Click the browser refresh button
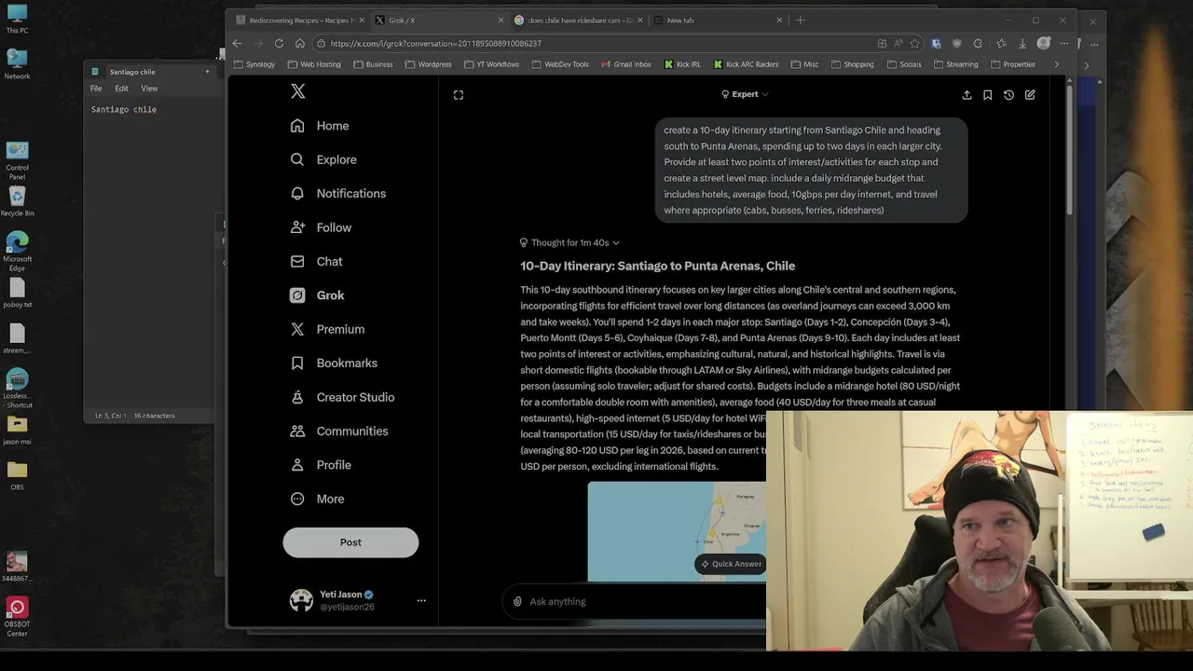This screenshot has height=671, width=1193. (279, 43)
